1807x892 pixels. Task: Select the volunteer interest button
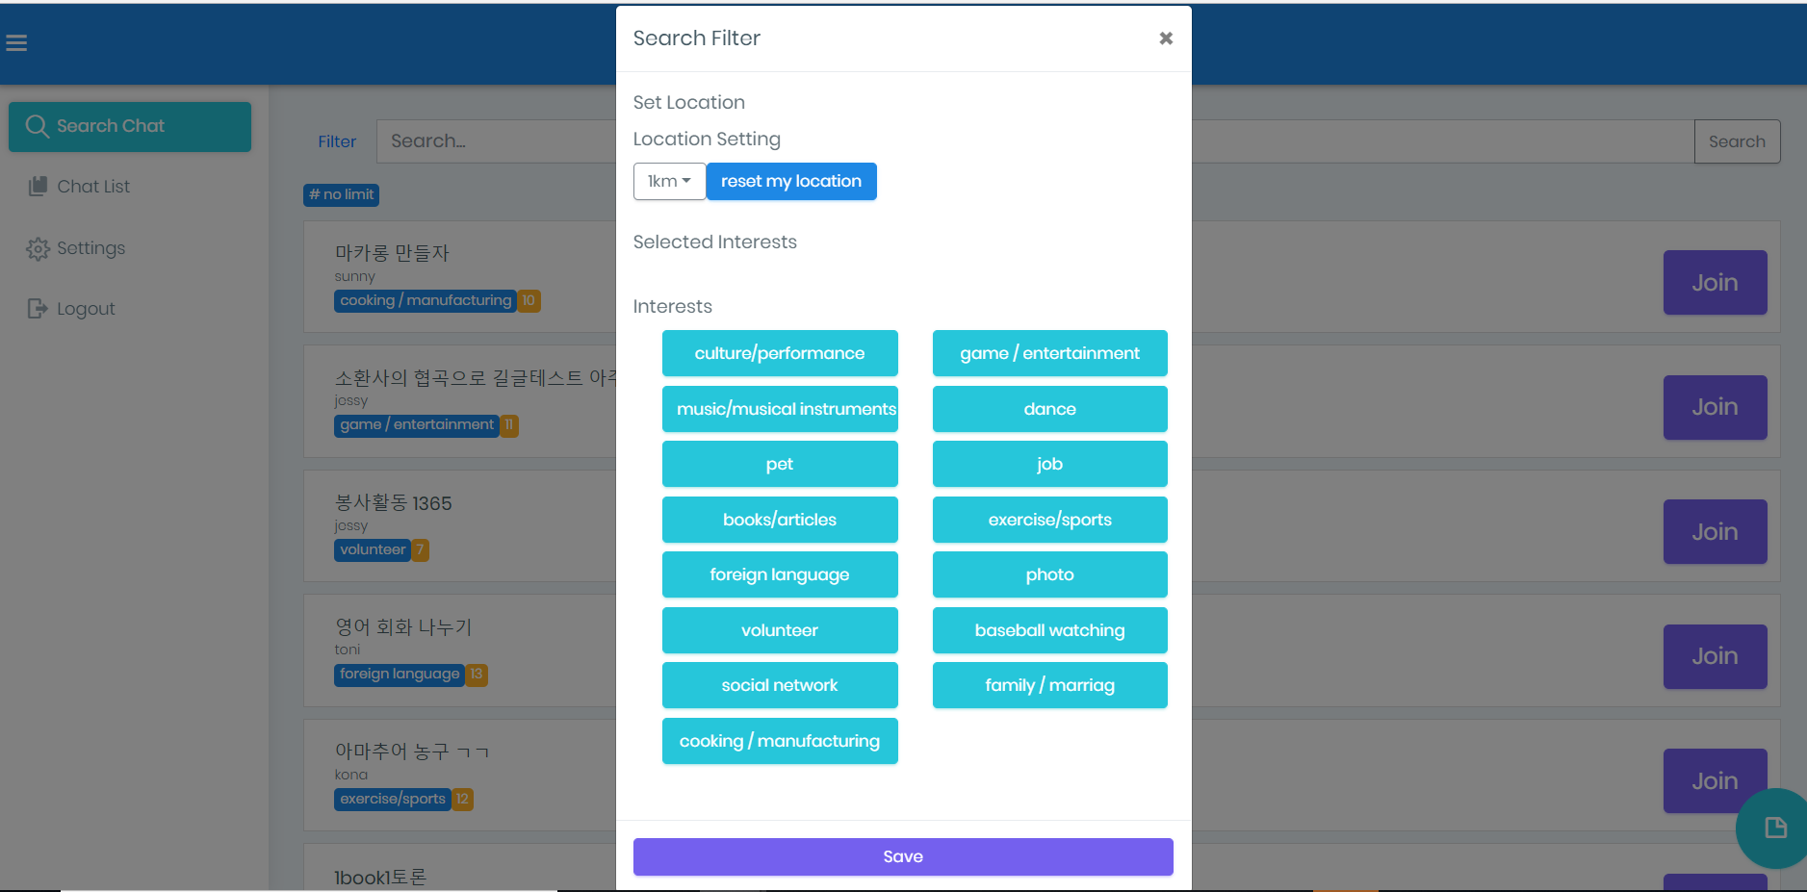[780, 630]
